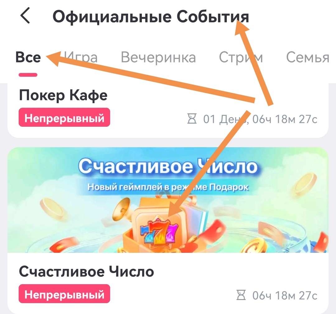336x314 pixels.
Task: Select the Все tab
Action: click(x=28, y=57)
